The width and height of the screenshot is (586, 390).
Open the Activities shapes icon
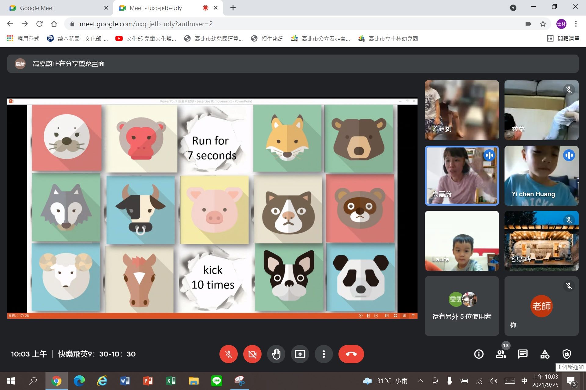(545, 354)
